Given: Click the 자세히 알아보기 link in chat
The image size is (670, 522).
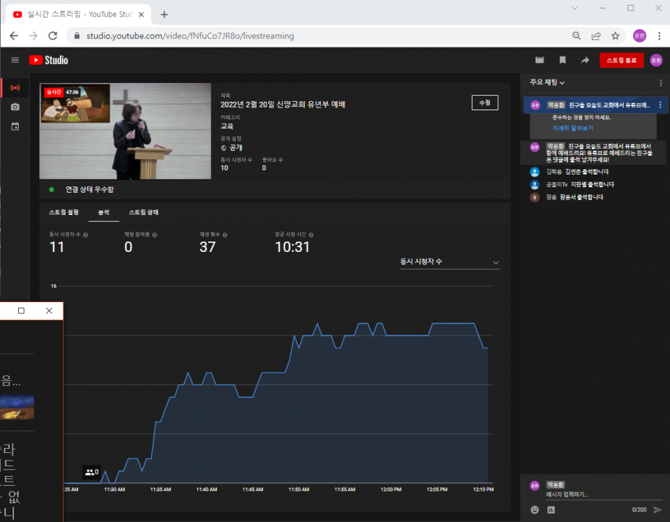Looking at the screenshot, I should pos(572,128).
